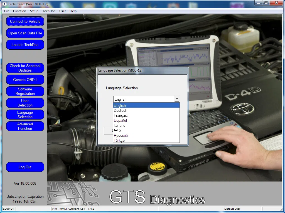The width and height of the screenshot is (285, 213).
Task: Pick Español from the dropdown list
Action: [120, 120]
